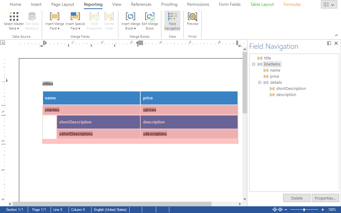
Task: Click vertical scrollbar down arrow
Action: (x=245, y=199)
